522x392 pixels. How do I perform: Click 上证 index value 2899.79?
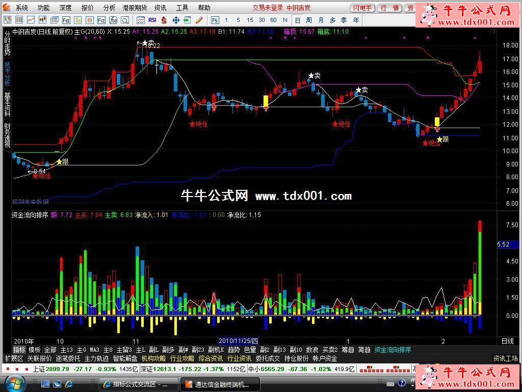(x=57, y=369)
